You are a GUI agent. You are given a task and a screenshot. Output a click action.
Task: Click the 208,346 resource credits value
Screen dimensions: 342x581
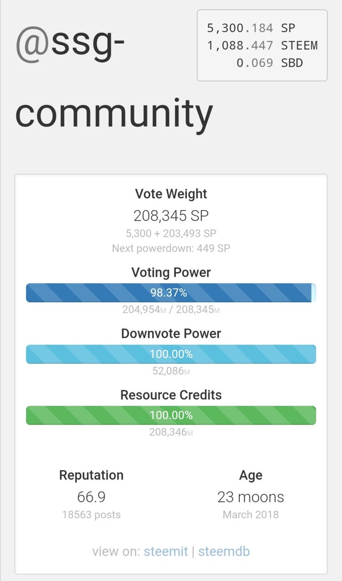click(171, 432)
